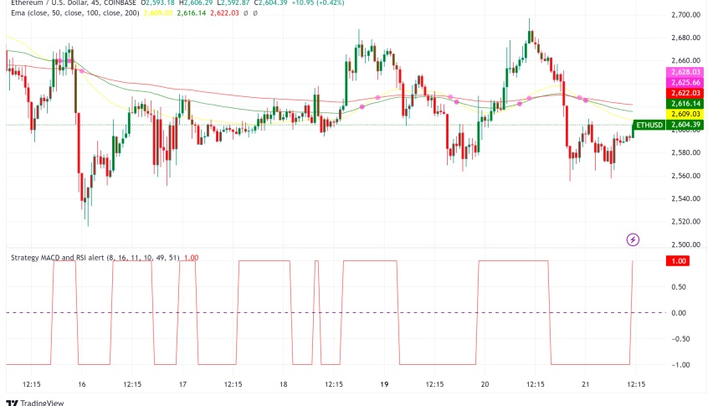The width and height of the screenshot is (713, 406).
Task: Click the yellow 2,609.03 price axis label
Action: 685,114
